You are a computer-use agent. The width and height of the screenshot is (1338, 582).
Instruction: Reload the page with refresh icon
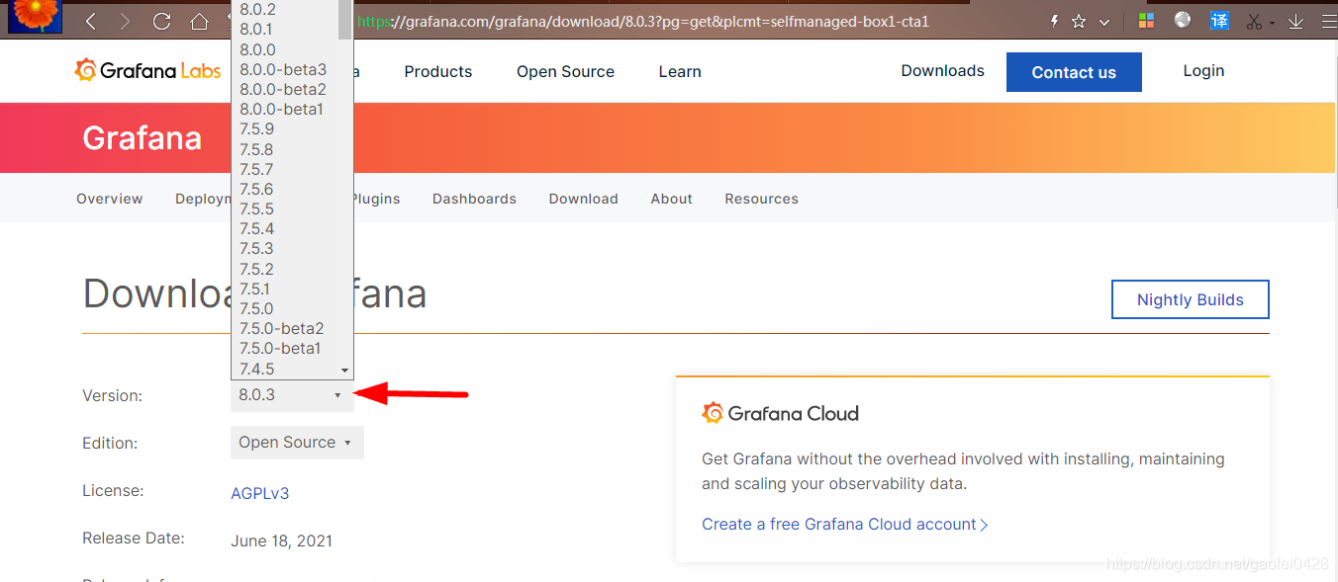(x=161, y=21)
